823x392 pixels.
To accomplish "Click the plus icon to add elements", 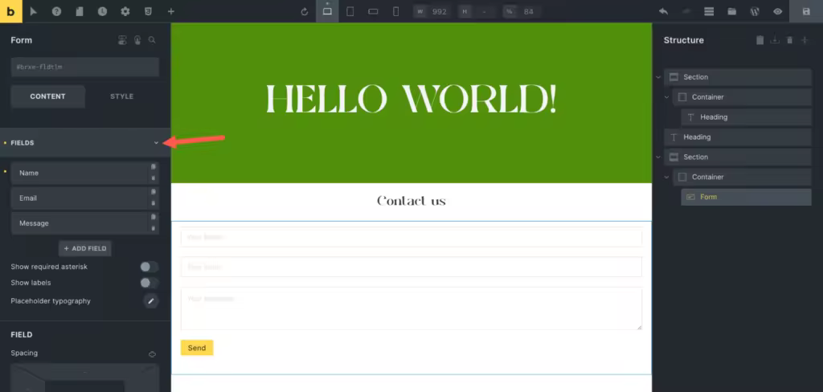I will (x=171, y=11).
